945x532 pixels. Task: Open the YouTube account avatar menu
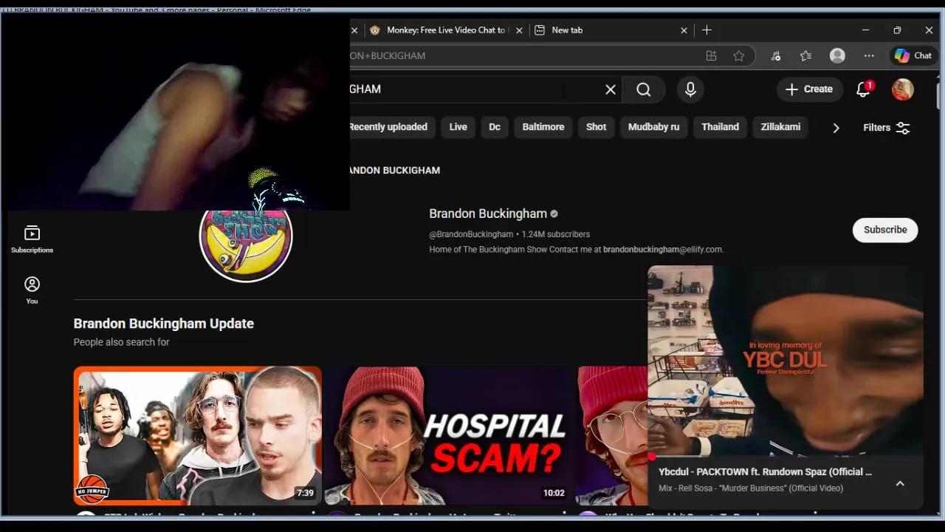point(902,89)
